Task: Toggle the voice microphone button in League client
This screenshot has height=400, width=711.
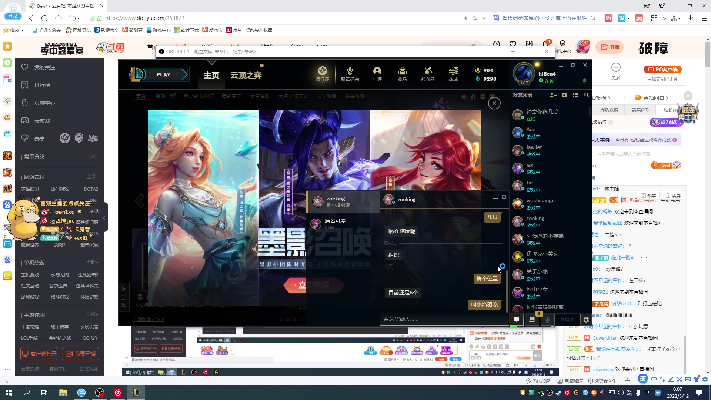Action: [548, 319]
